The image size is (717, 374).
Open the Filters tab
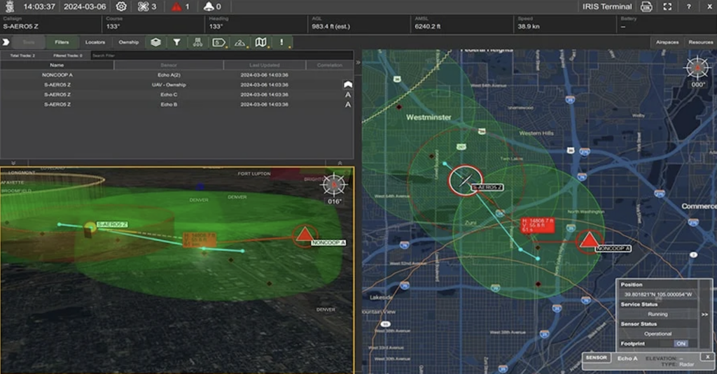62,42
